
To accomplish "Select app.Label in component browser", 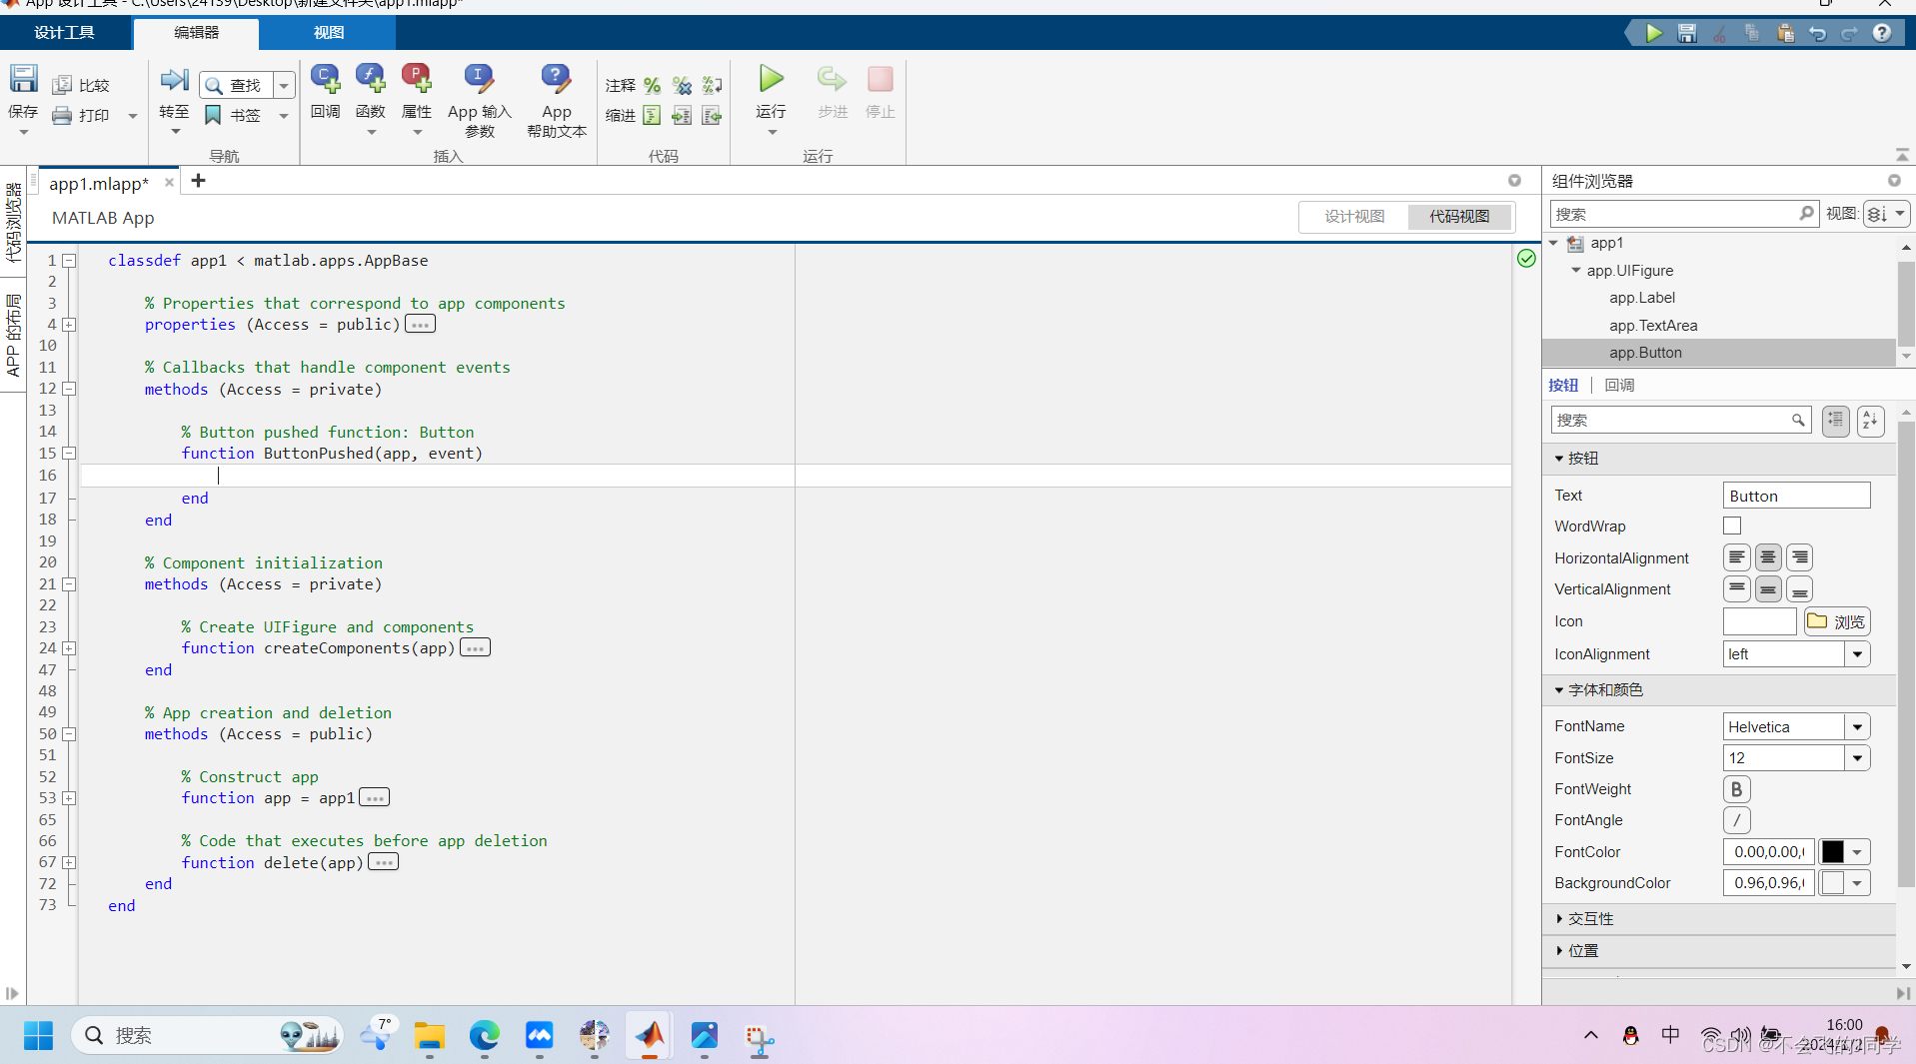I will (x=1642, y=298).
